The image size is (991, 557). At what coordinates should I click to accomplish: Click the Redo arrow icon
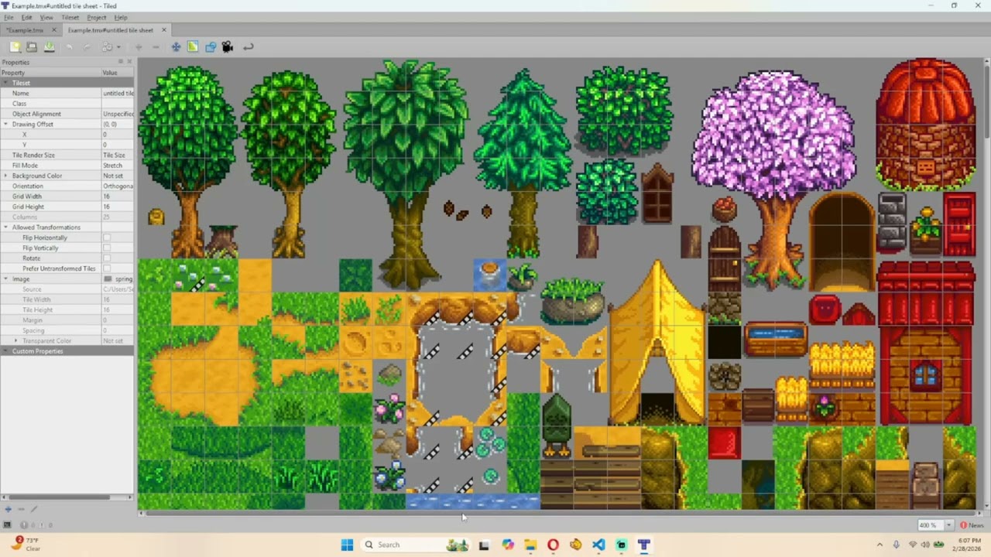pos(87,47)
